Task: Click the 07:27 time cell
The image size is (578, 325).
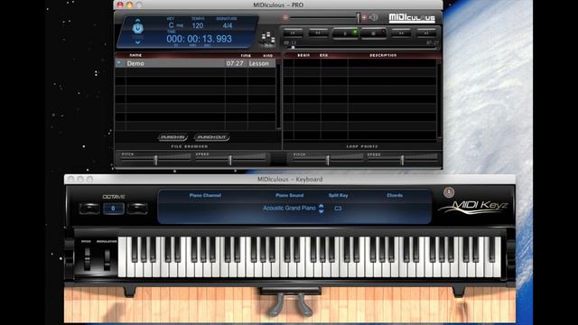Action: [235, 63]
